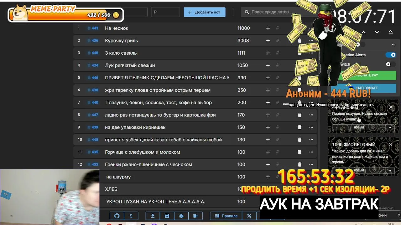Image resolution: width=401 pixels, height=225 pixels.
Task: Click timer down chevron arrow
Action: 377,32
